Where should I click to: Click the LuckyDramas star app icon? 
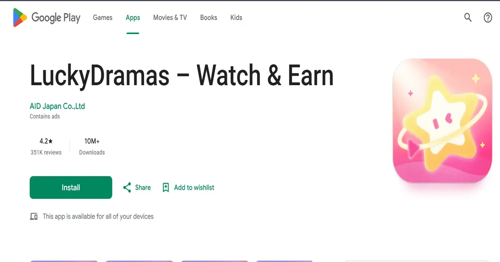click(x=443, y=121)
